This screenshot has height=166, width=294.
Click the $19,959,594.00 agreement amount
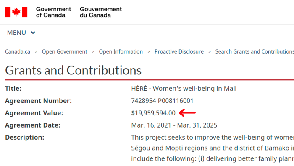[x=153, y=113]
